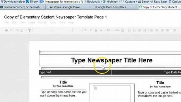
Task: Open the Tools menu
Action: coord(53,22)
